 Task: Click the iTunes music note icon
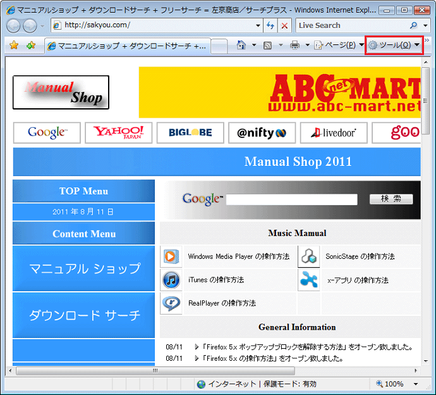pos(171,280)
